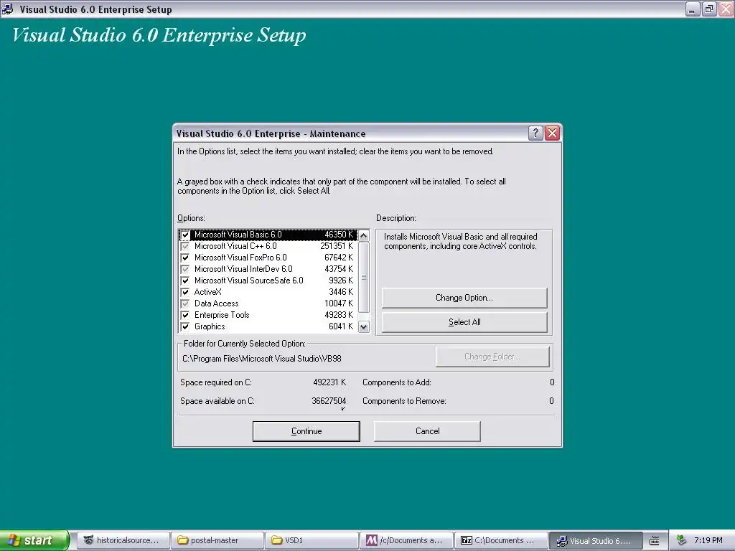Screen dimensions: 735x551
Task: Click the 36627504 space available value
Action: [329, 401]
